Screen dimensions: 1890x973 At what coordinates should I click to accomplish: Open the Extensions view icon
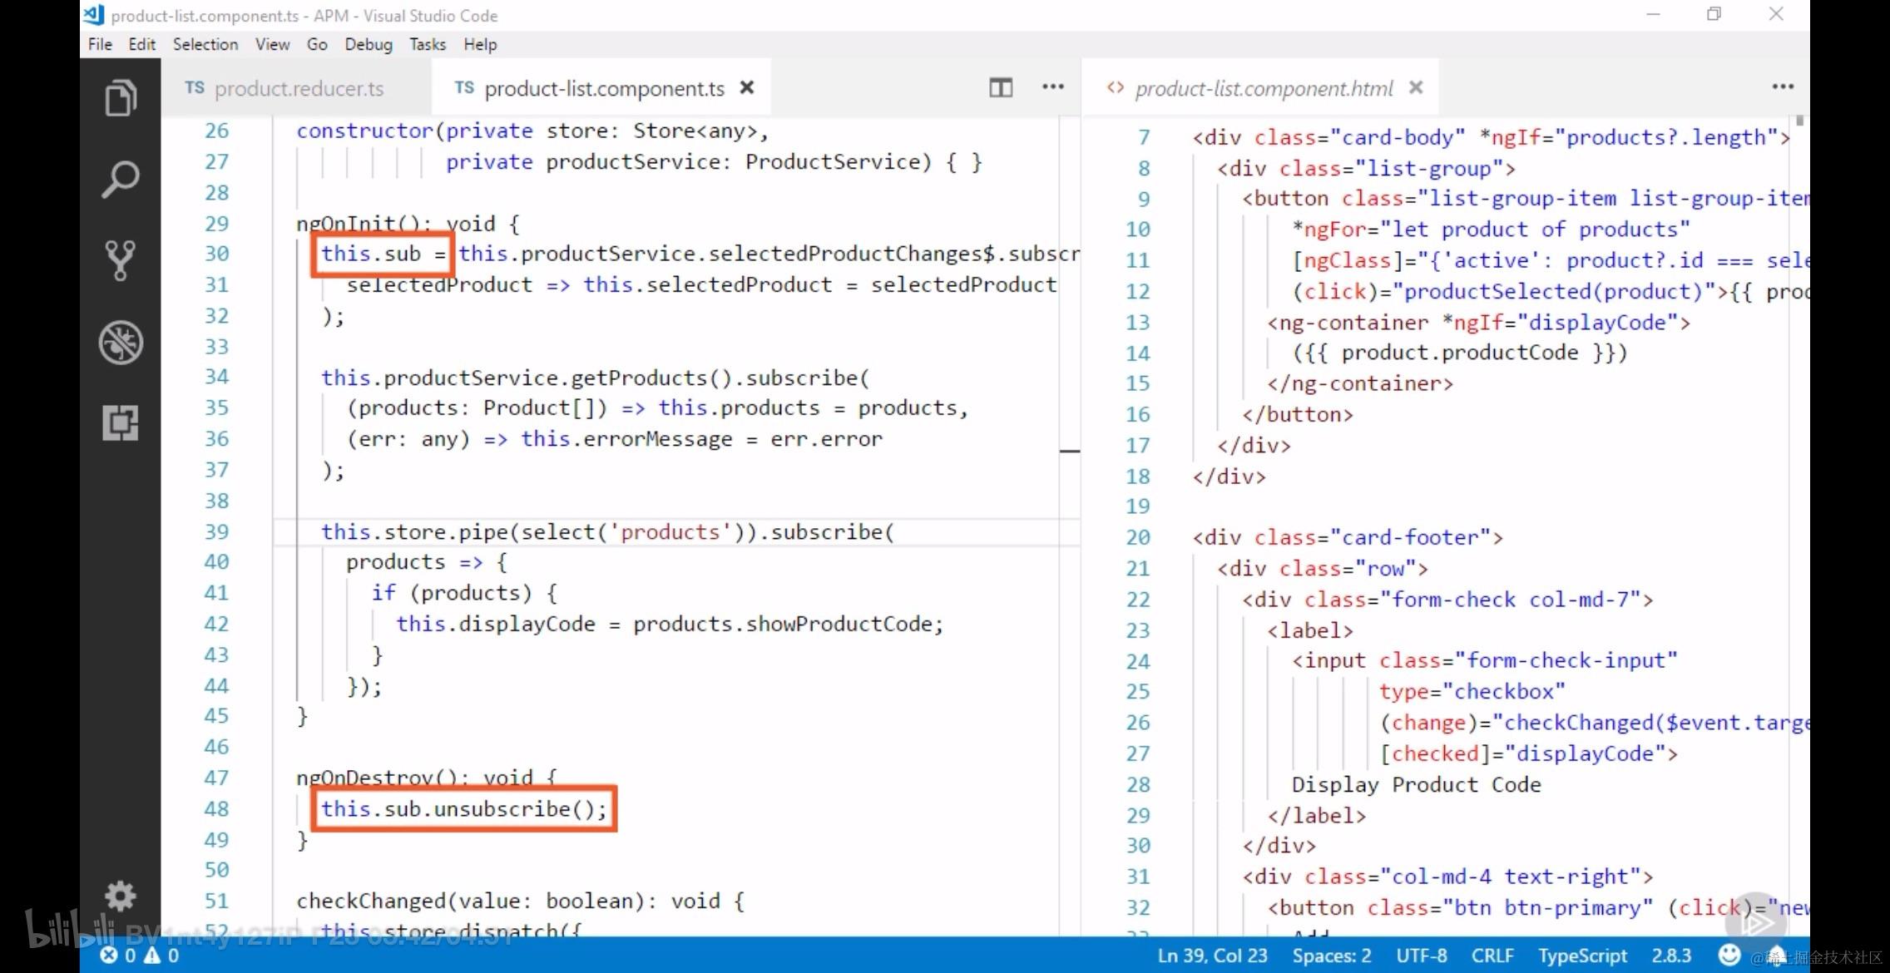click(x=121, y=422)
